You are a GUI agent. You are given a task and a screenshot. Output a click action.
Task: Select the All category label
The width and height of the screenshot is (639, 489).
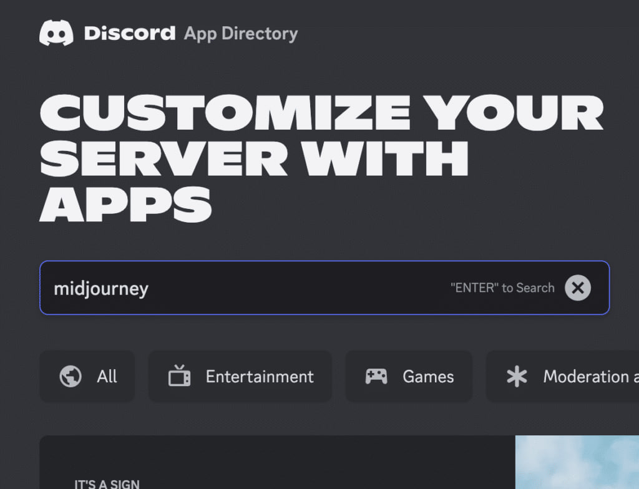[x=107, y=377]
